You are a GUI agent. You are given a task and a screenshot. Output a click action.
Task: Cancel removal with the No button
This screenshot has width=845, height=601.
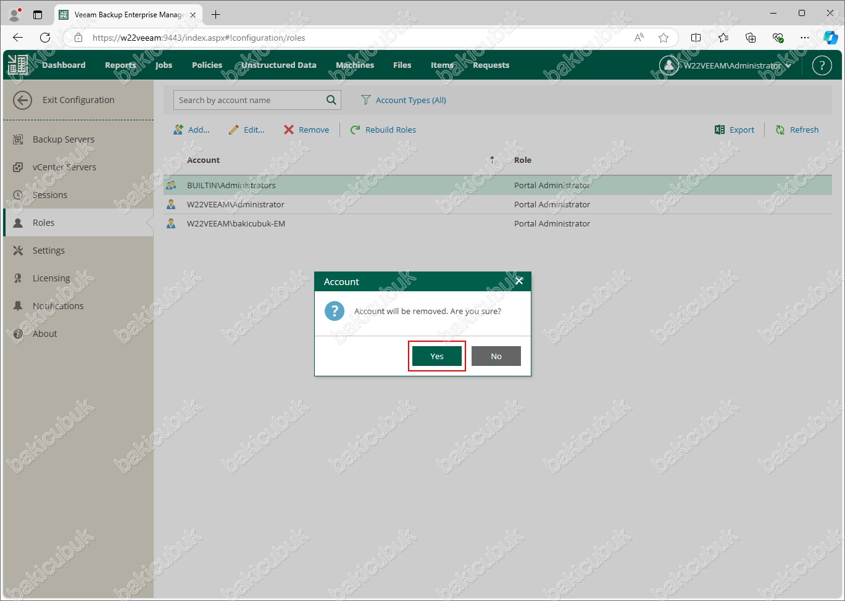click(x=496, y=356)
